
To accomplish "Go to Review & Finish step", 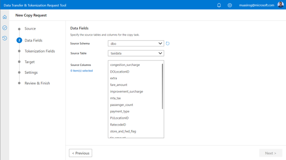I will [x=37, y=83].
